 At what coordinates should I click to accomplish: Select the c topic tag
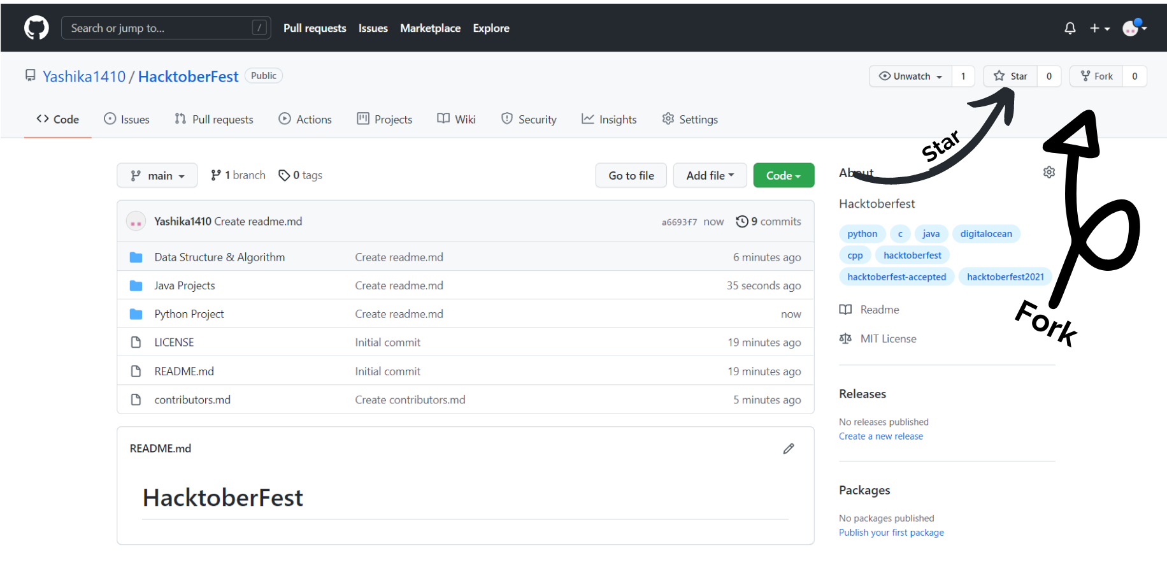point(900,234)
